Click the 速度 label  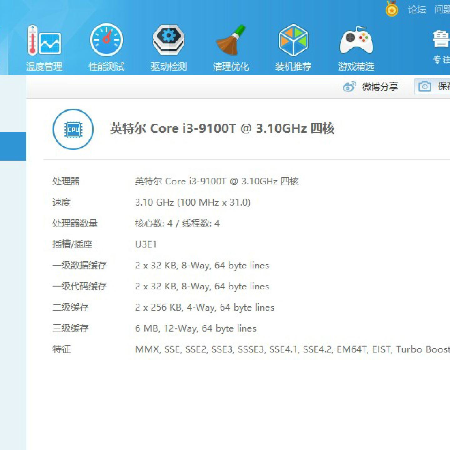(x=61, y=202)
